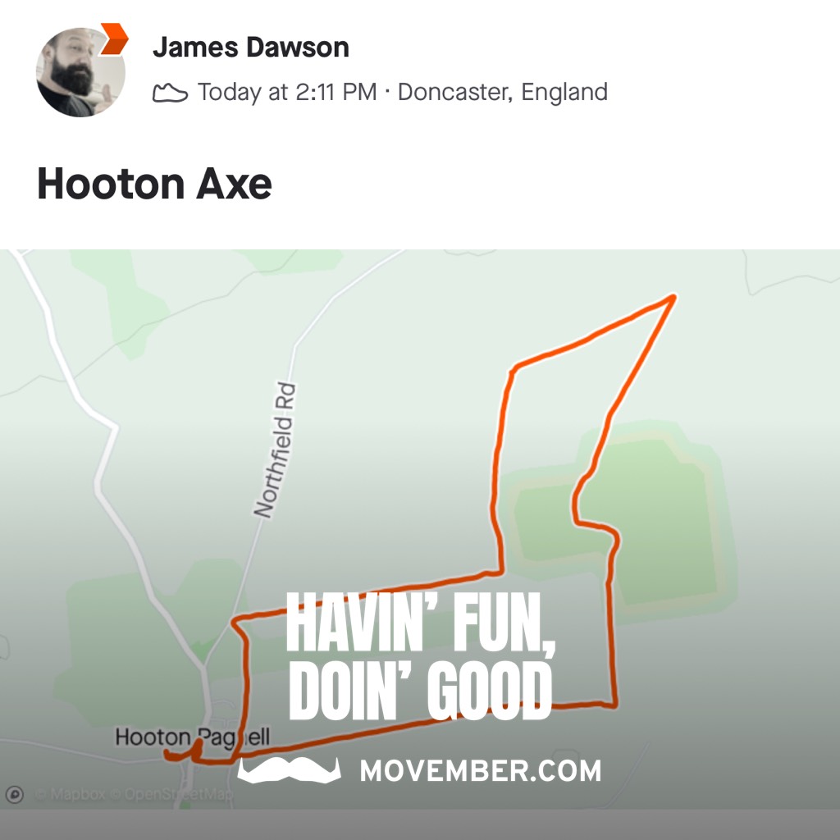
Task: Click the HAVIN' FUN, DOIN' GOOD banner text
Action: (x=421, y=656)
